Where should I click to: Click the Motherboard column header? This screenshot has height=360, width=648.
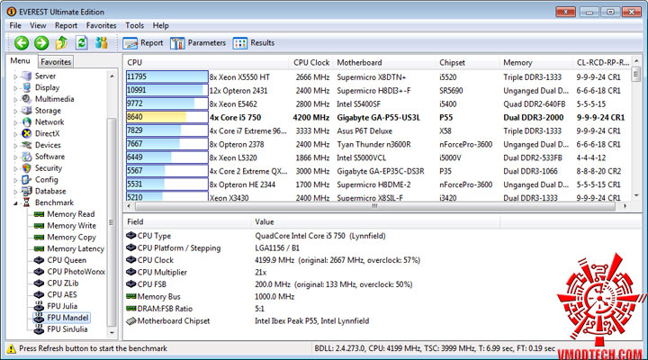pos(384,62)
